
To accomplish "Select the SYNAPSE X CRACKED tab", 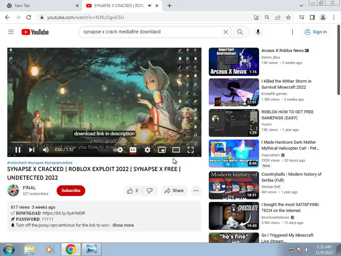I will click(x=119, y=6).
